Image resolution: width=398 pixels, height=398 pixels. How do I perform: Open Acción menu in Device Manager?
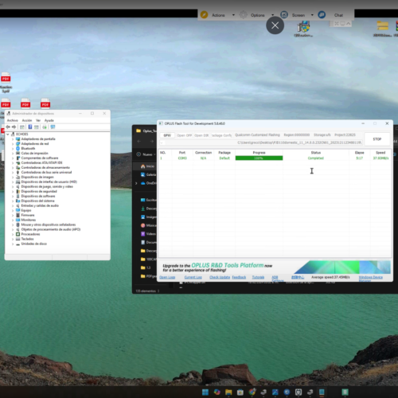(x=27, y=120)
